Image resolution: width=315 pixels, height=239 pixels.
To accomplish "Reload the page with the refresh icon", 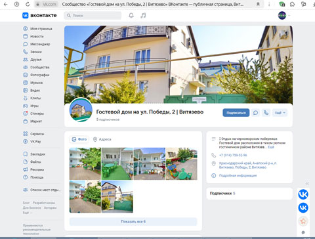I will [28, 4].
